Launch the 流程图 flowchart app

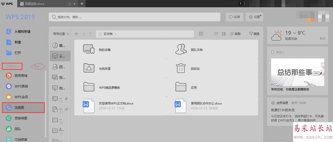[x=23, y=108]
